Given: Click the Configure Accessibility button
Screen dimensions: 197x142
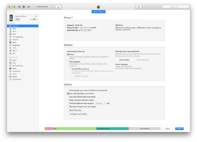Looking at the screenshot, I should tap(79, 114).
